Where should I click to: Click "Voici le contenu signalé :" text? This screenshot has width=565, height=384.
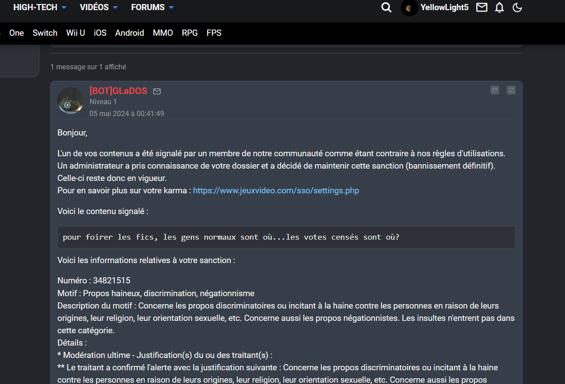(x=103, y=211)
